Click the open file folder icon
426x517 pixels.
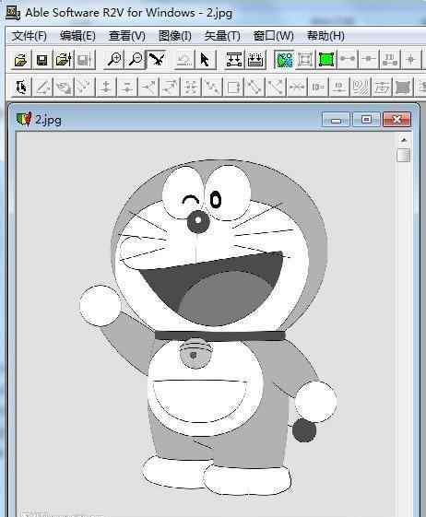(x=21, y=60)
